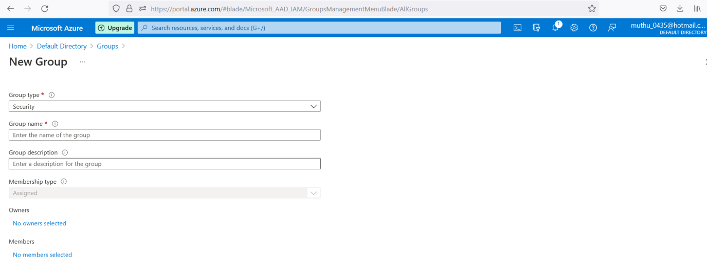The height and width of the screenshot is (272, 707).
Task: Open the feedback icon
Action: [612, 28]
